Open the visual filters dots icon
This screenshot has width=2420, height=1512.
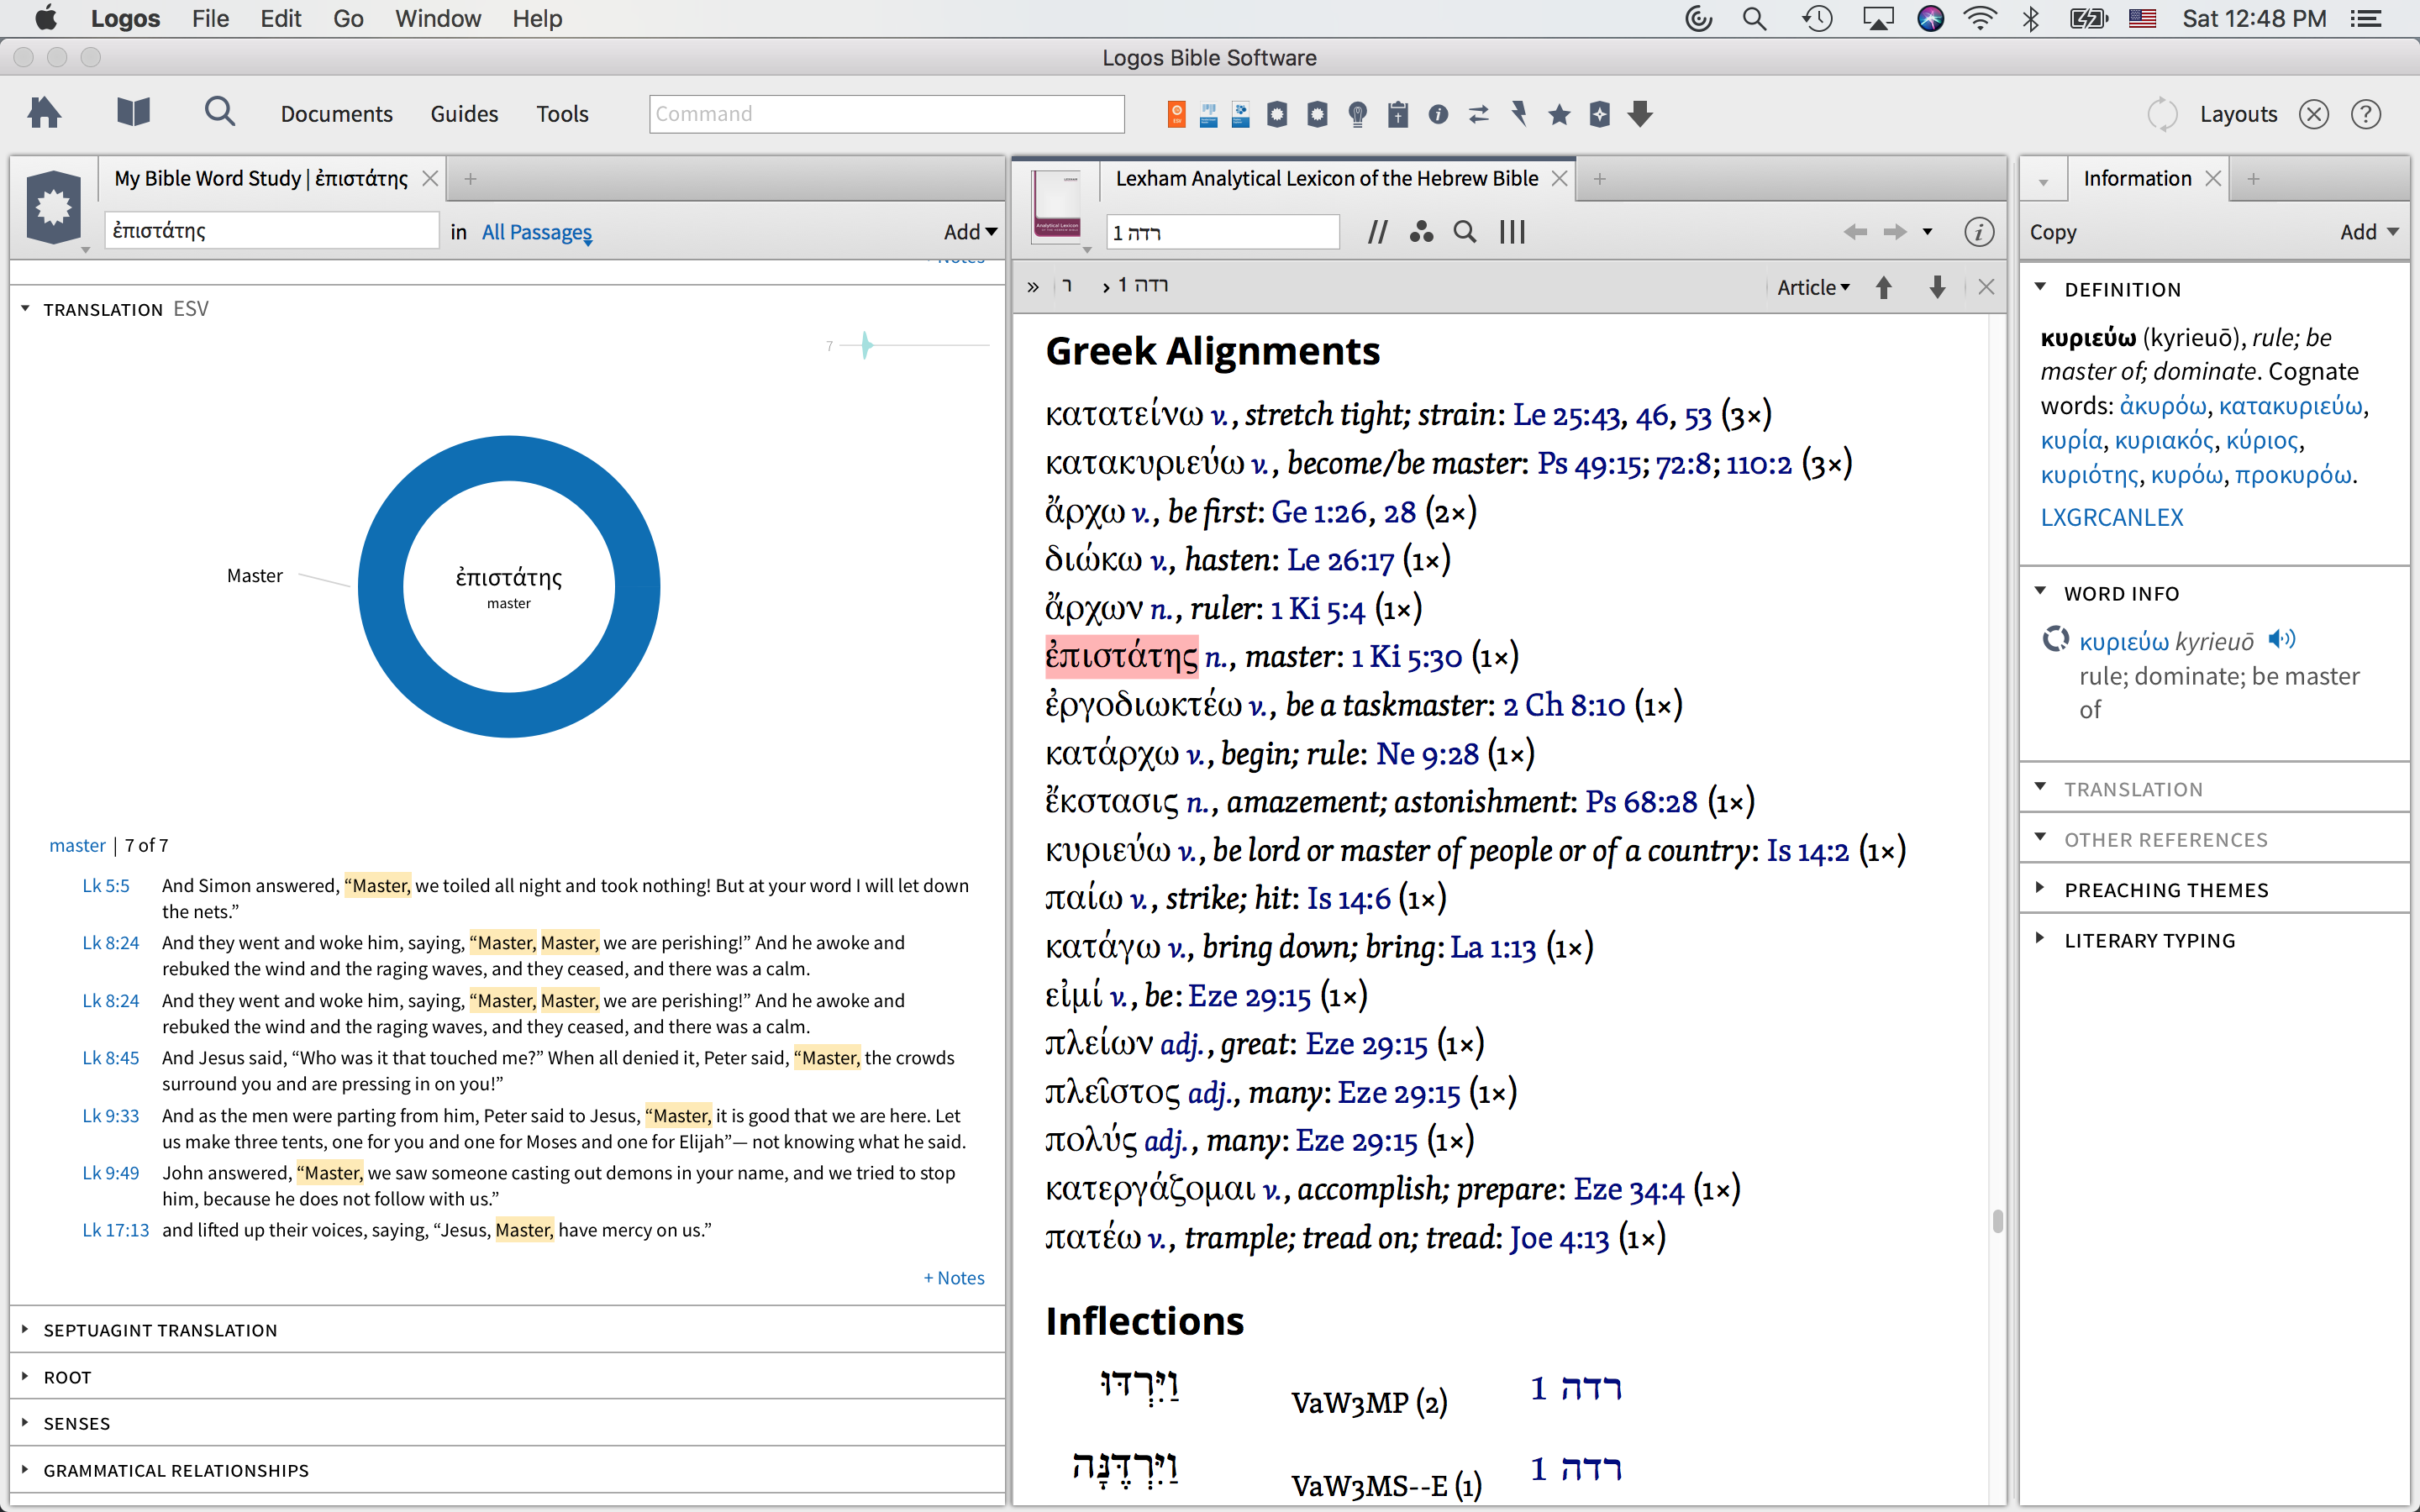(x=1421, y=232)
